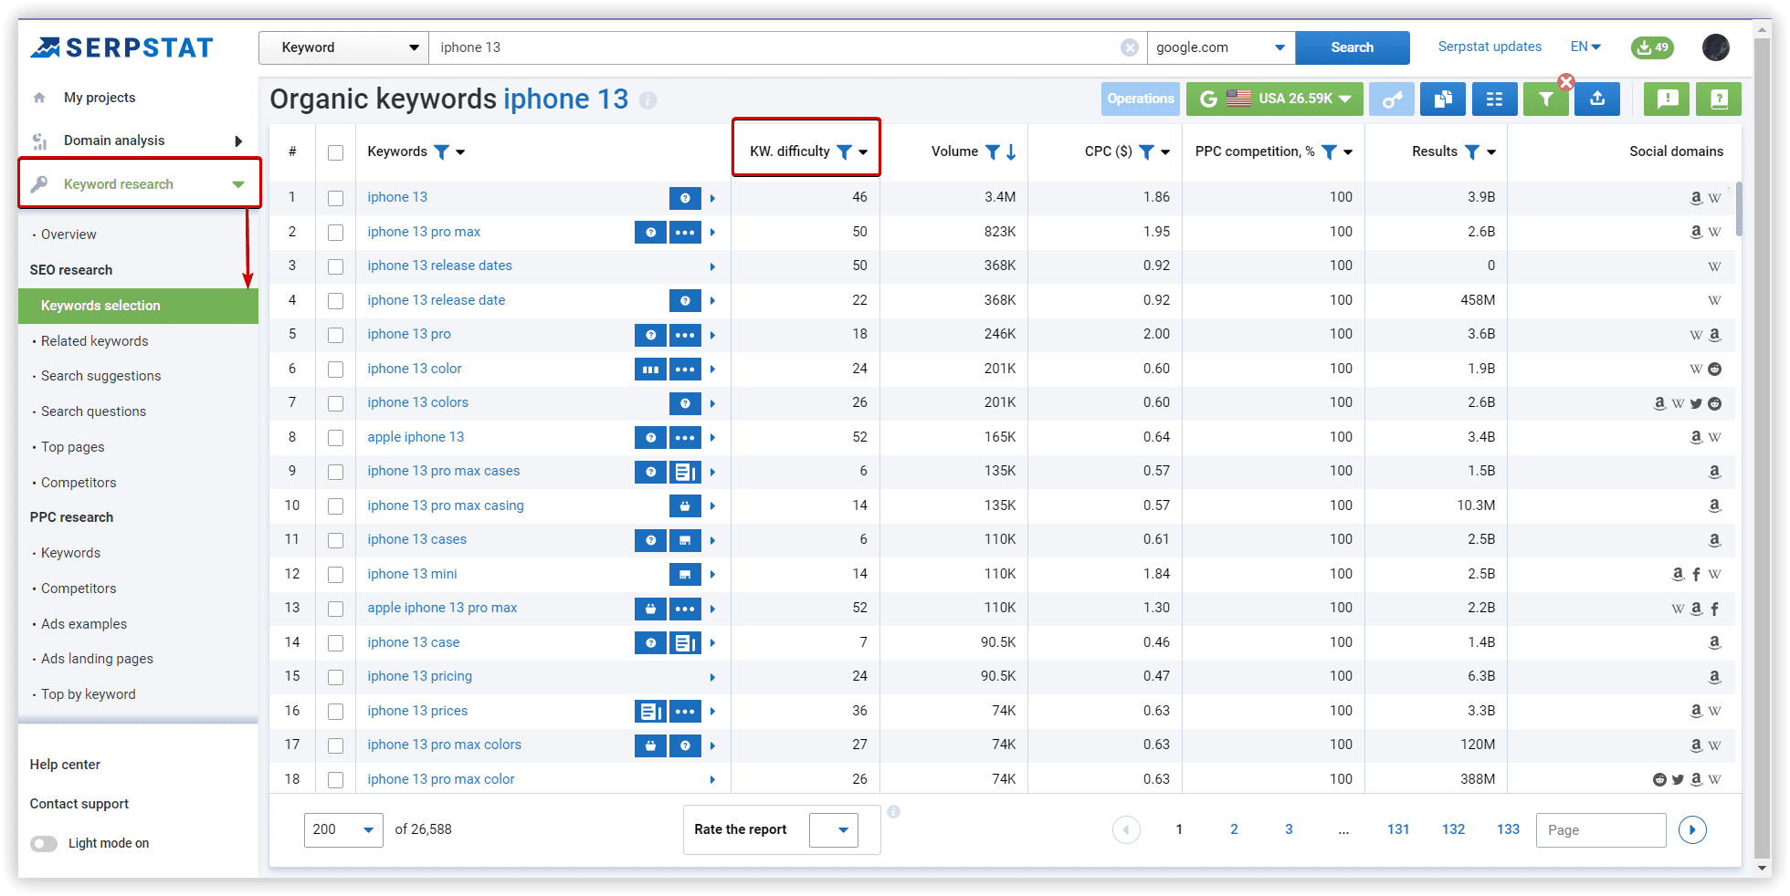
Task: Open the Serpstat updates link
Action: [x=1490, y=47]
